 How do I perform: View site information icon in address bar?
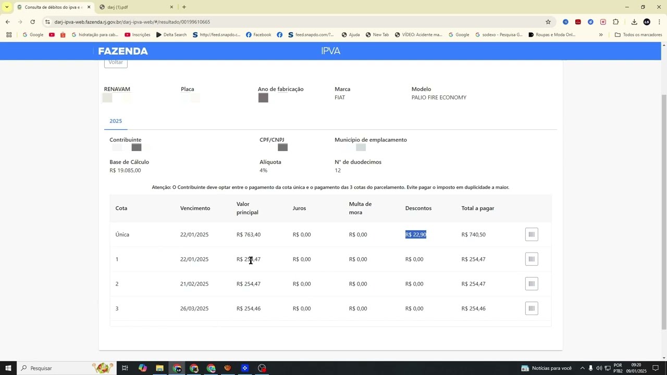coord(47,22)
